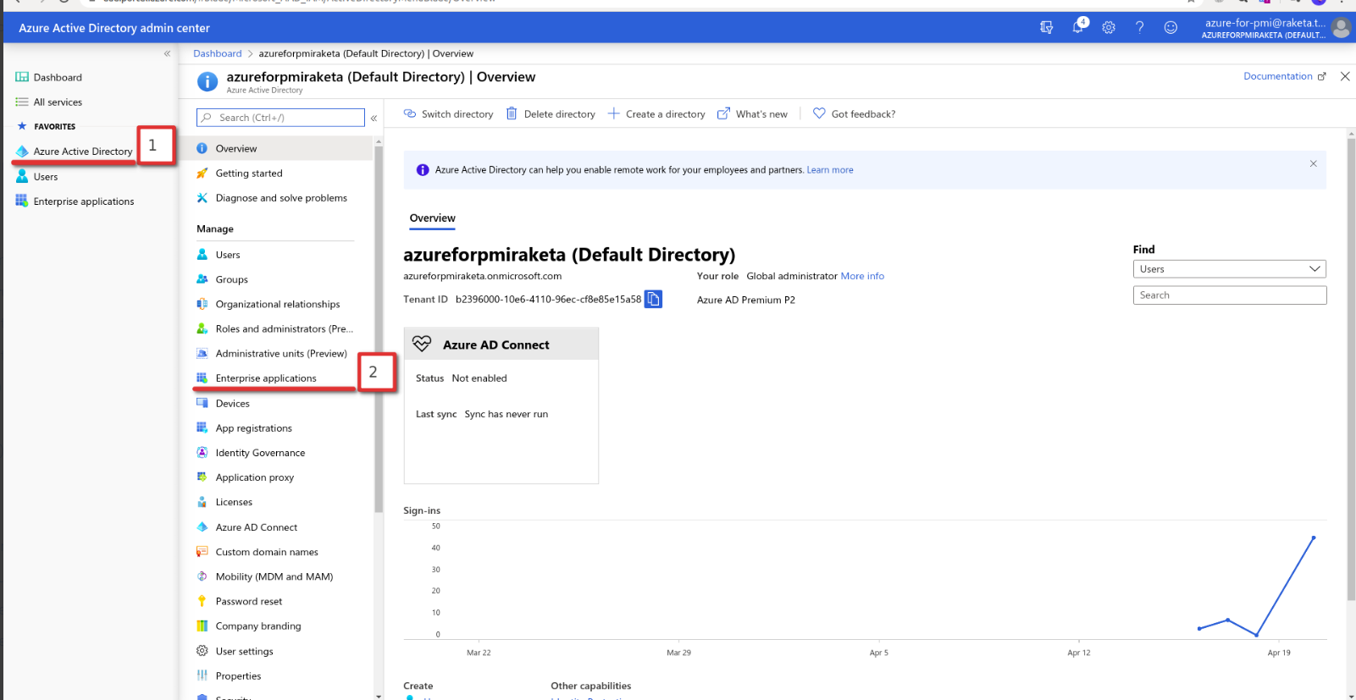1356x700 pixels.
Task: Collapse the directory menu with double chevron
Action: [x=374, y=118]
